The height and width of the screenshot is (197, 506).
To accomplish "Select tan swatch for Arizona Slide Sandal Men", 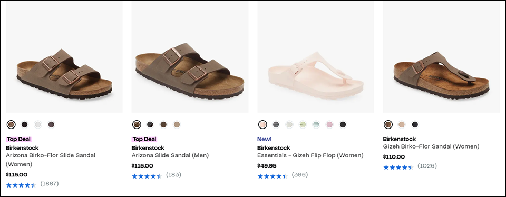I will click(x=177, y=124).
